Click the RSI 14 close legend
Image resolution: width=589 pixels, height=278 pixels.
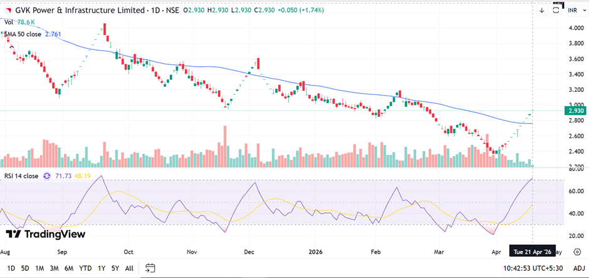21,176
